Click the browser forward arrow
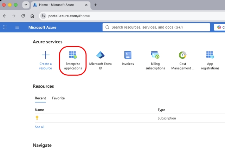 point(14,16)
